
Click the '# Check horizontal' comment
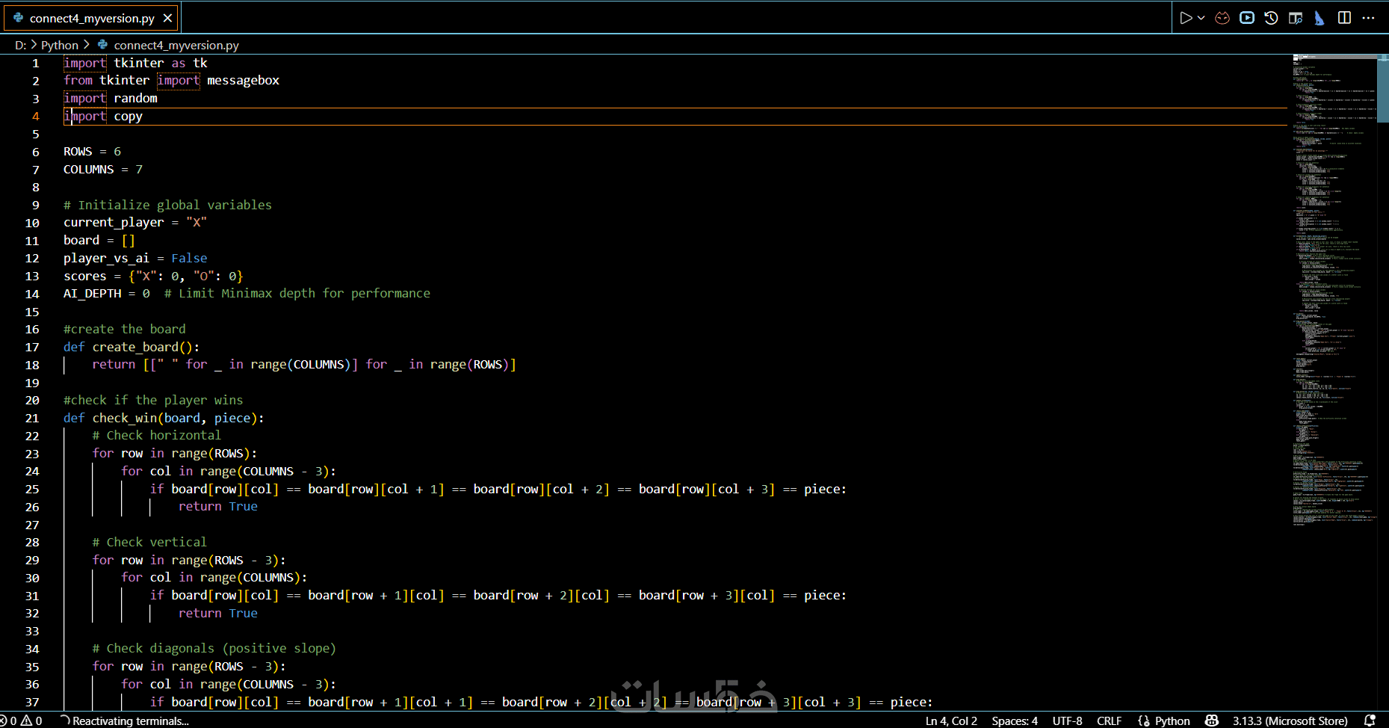click(x=157, y=436)
